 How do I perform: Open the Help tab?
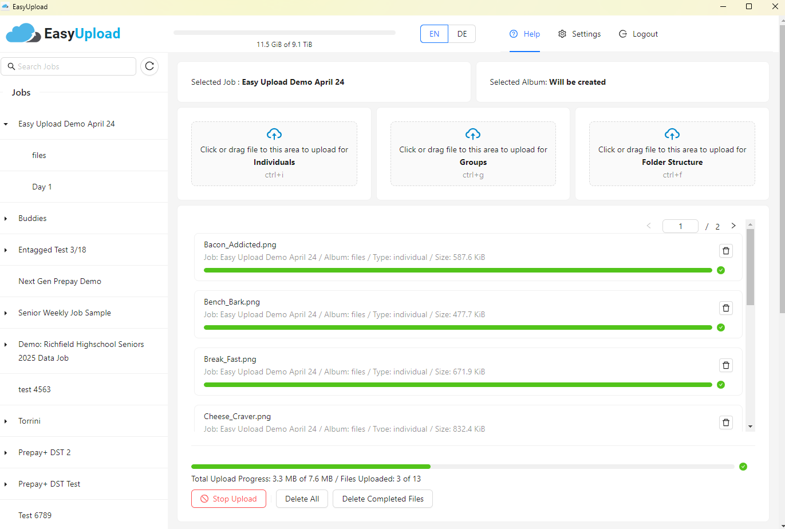pyautogui.click(x=524, y=34)
